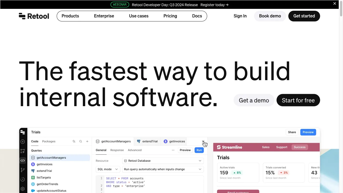This screenshot has height=193, width=343.
Task: Switch to the Packages tab
Action: tap(49, 141)
